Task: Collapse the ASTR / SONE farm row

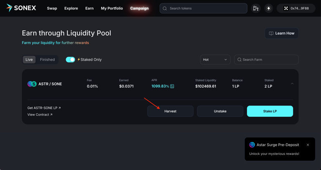Action: pyautogui.click(x=292, y=83)
